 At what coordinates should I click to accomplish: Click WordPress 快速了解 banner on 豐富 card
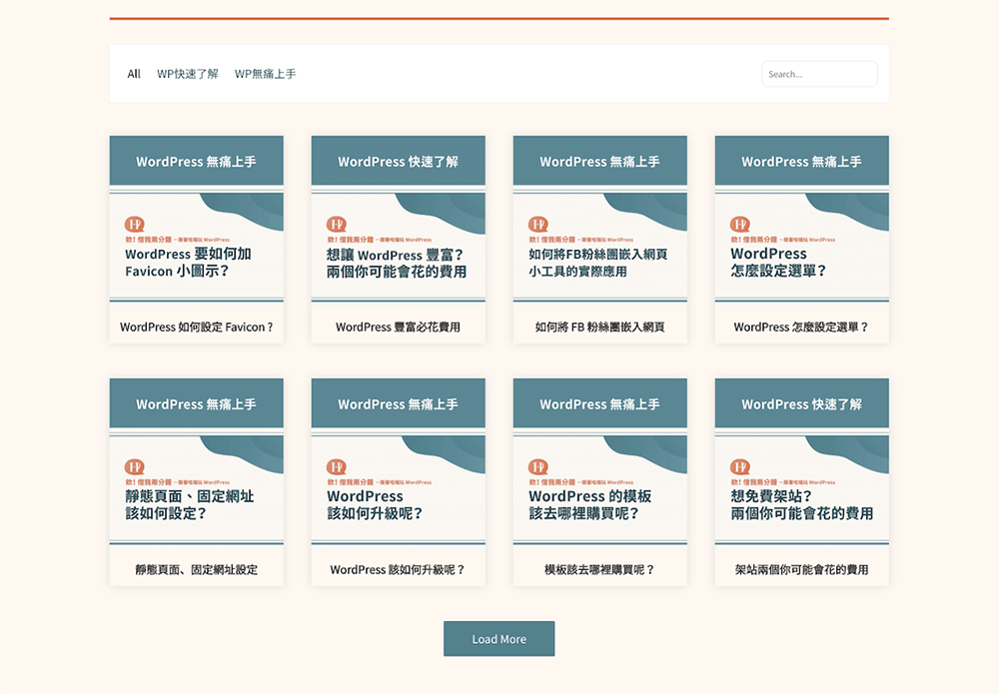pos(399,161)
